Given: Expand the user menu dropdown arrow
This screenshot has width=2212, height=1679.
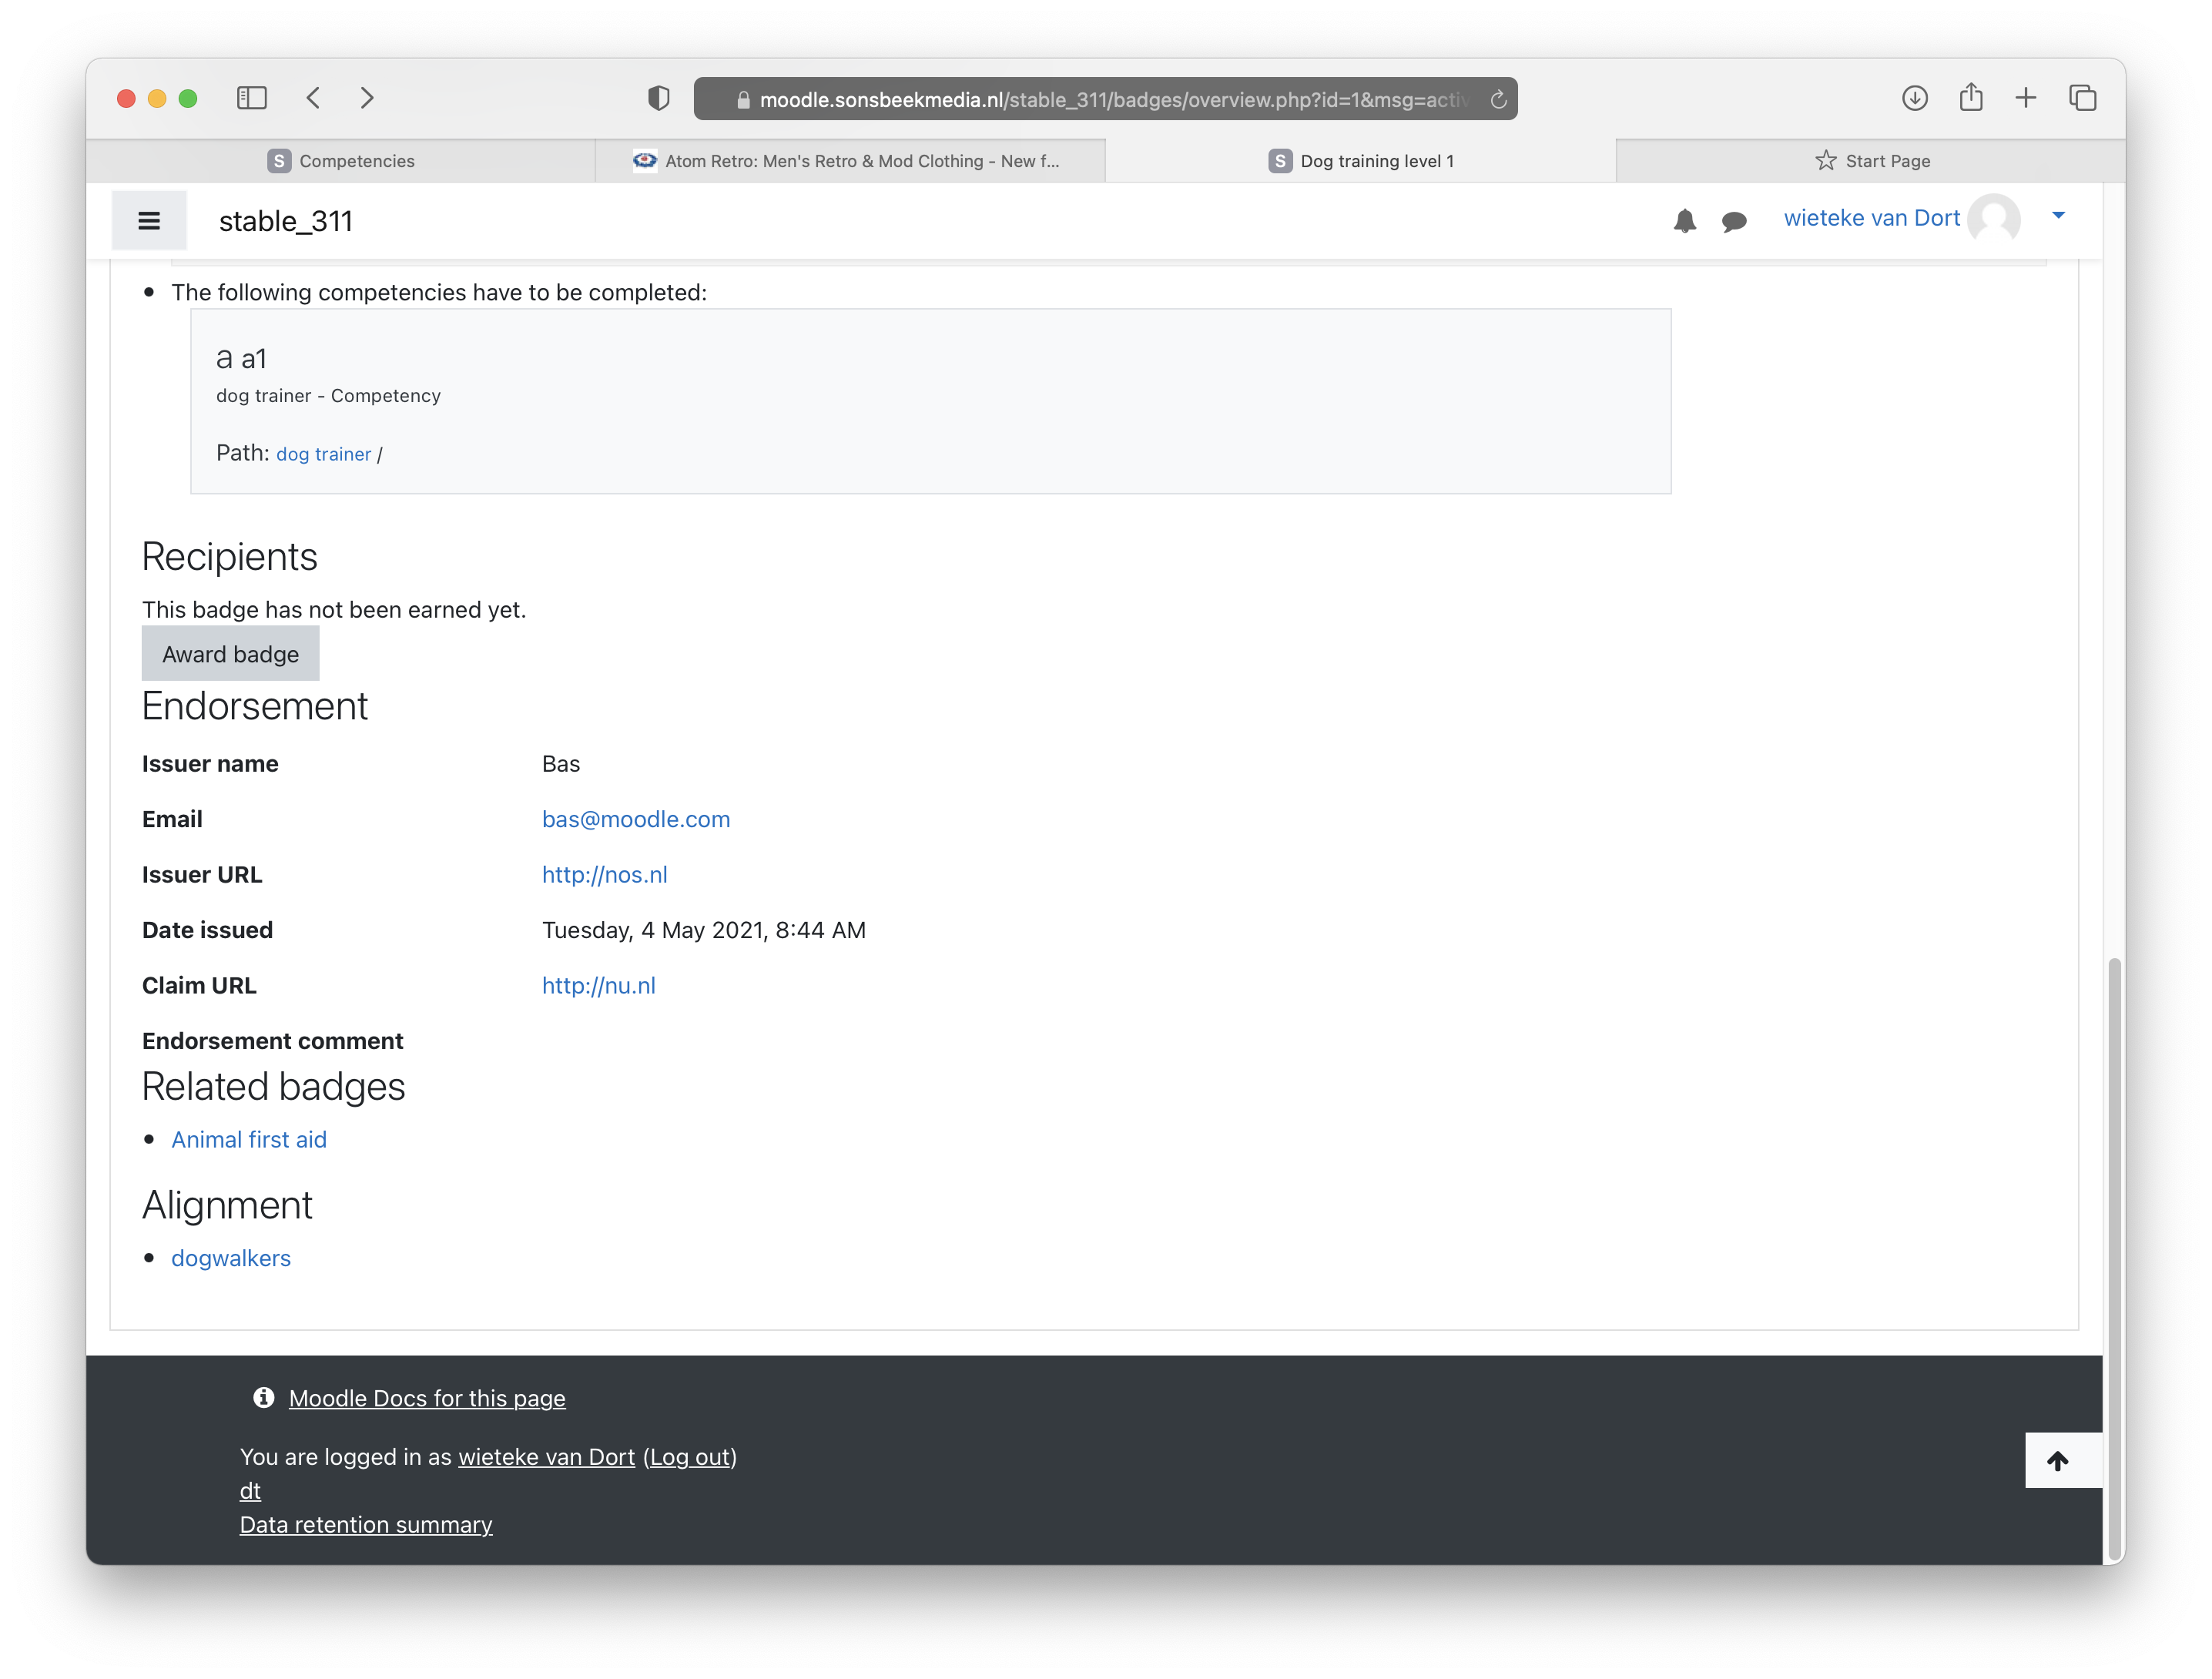Looking at the screenshot, I should pos(2058,216).
